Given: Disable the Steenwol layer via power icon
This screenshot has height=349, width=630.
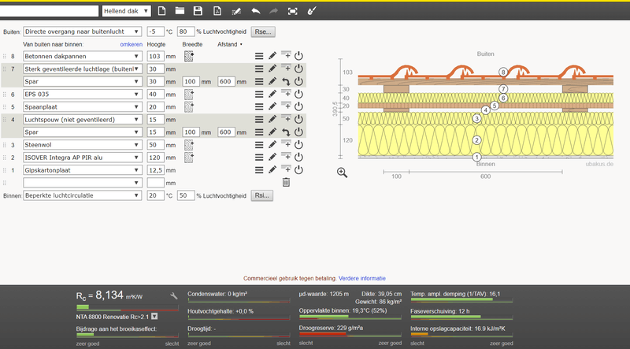Looking at the screenshot, I should point(298,145).
